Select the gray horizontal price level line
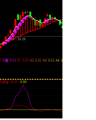Image resolution: width=96 pixels, height=120 pixels. click(x=34, y=36)
